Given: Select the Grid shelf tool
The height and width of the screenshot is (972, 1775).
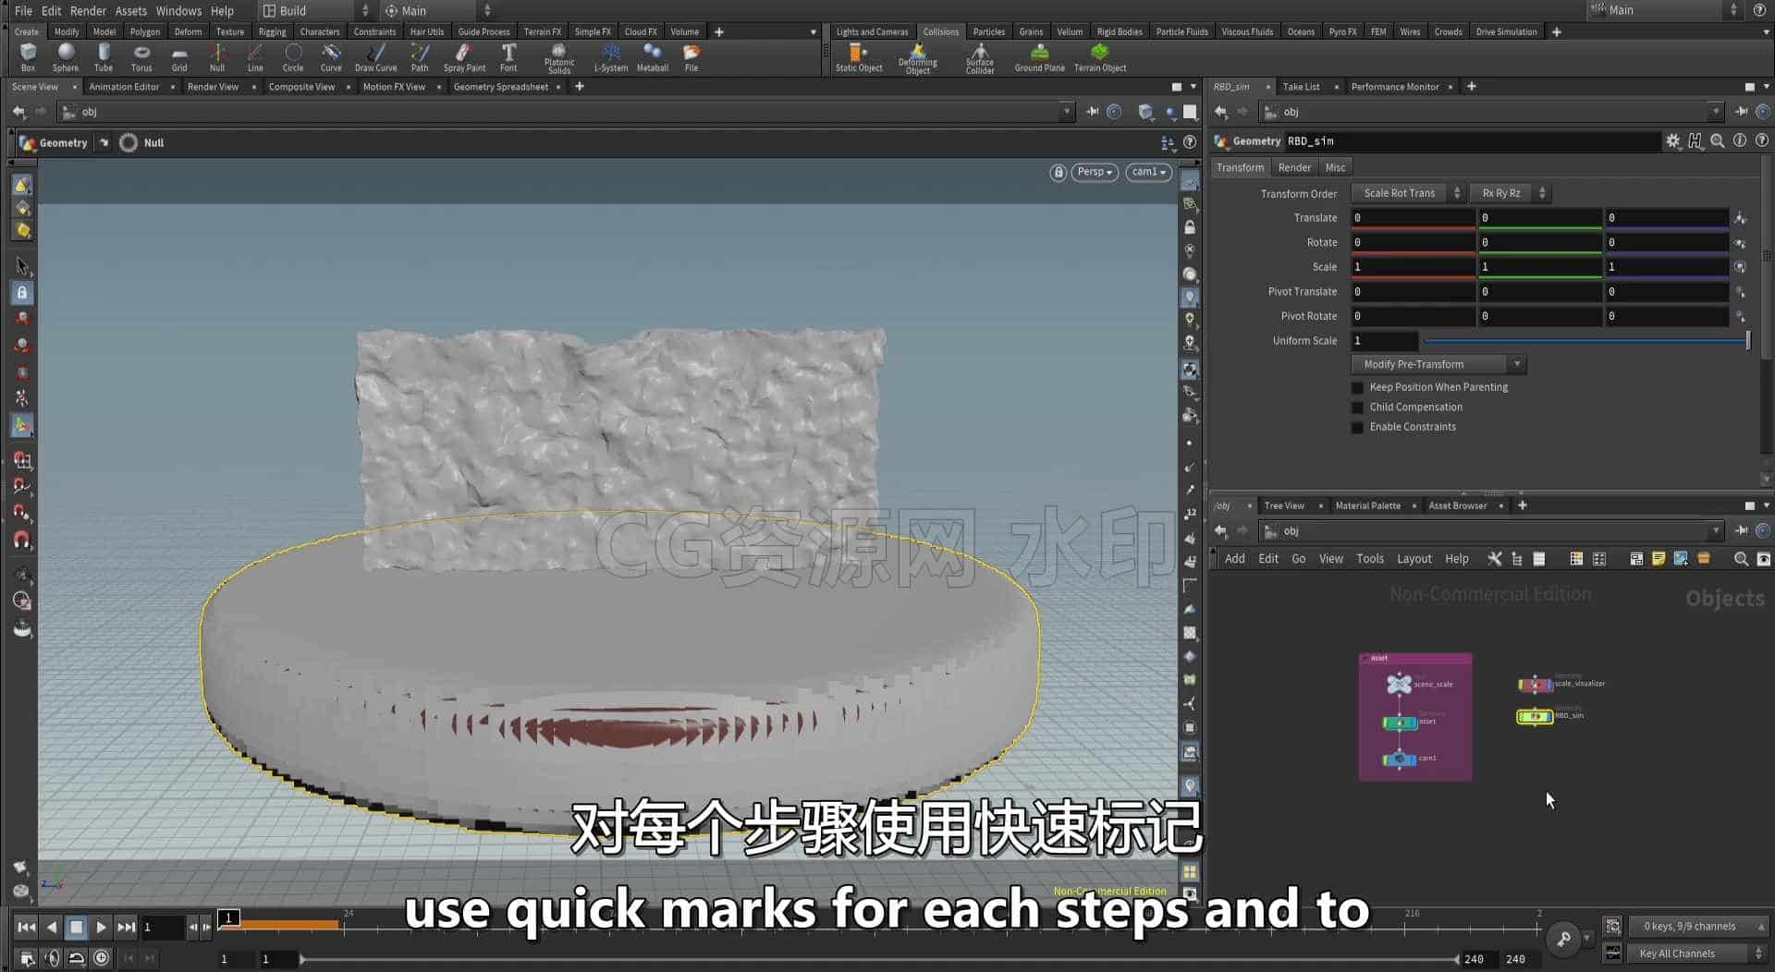Looking at the screenshot, I should (x=179, y=57).
